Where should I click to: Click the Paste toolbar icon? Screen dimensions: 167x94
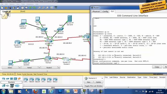(26, 8)
